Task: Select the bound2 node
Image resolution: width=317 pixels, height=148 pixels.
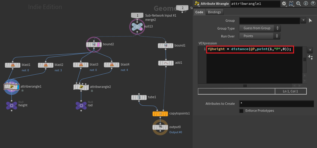Action: 94,44
